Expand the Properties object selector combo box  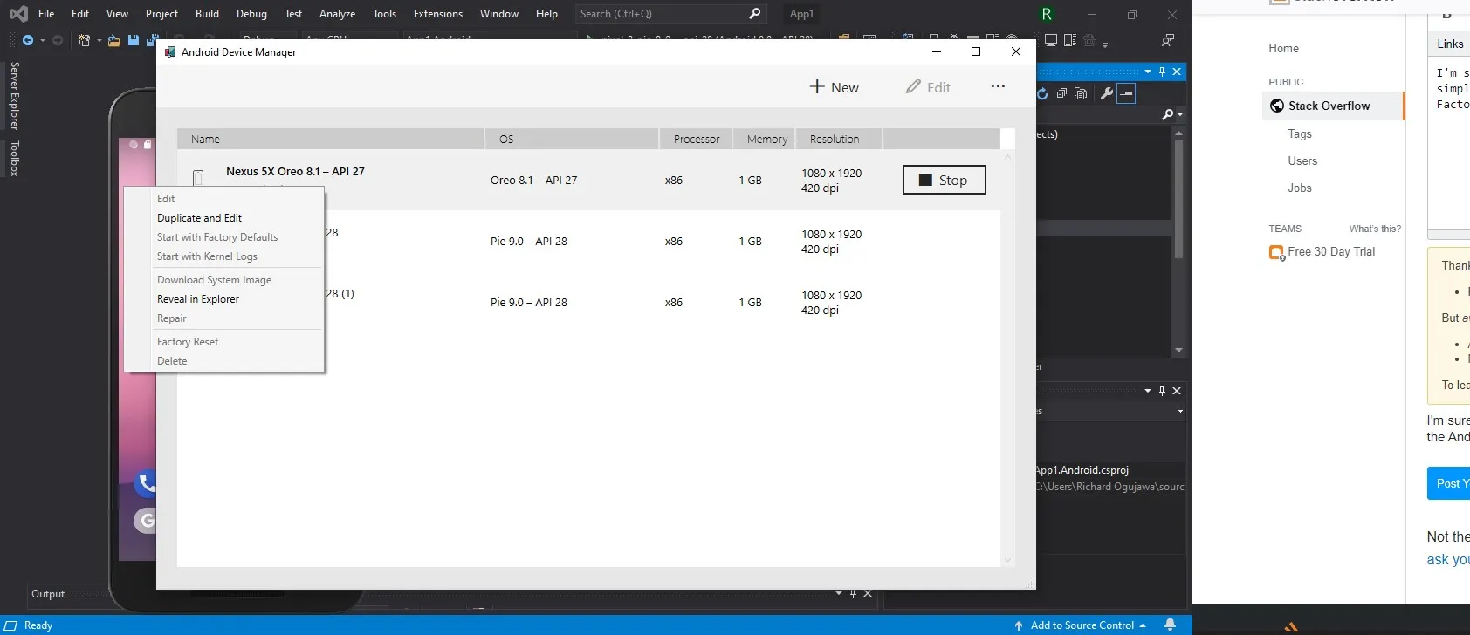1180,411
